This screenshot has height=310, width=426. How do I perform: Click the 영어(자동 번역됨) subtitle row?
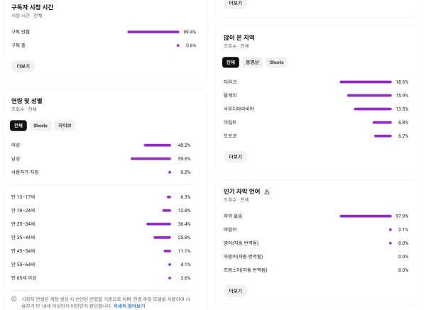pos(316,243)
